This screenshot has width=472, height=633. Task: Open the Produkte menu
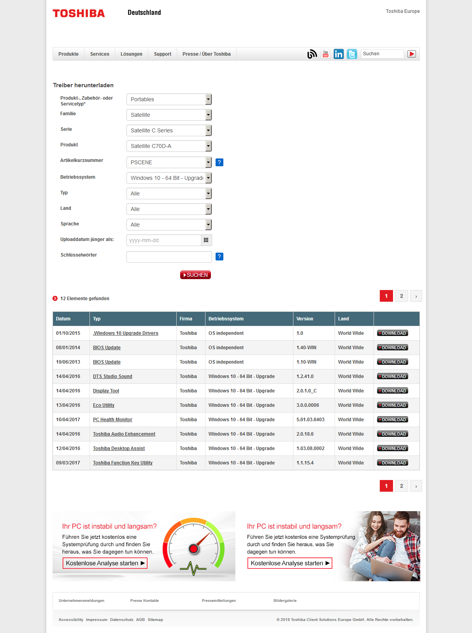(68, 54)
